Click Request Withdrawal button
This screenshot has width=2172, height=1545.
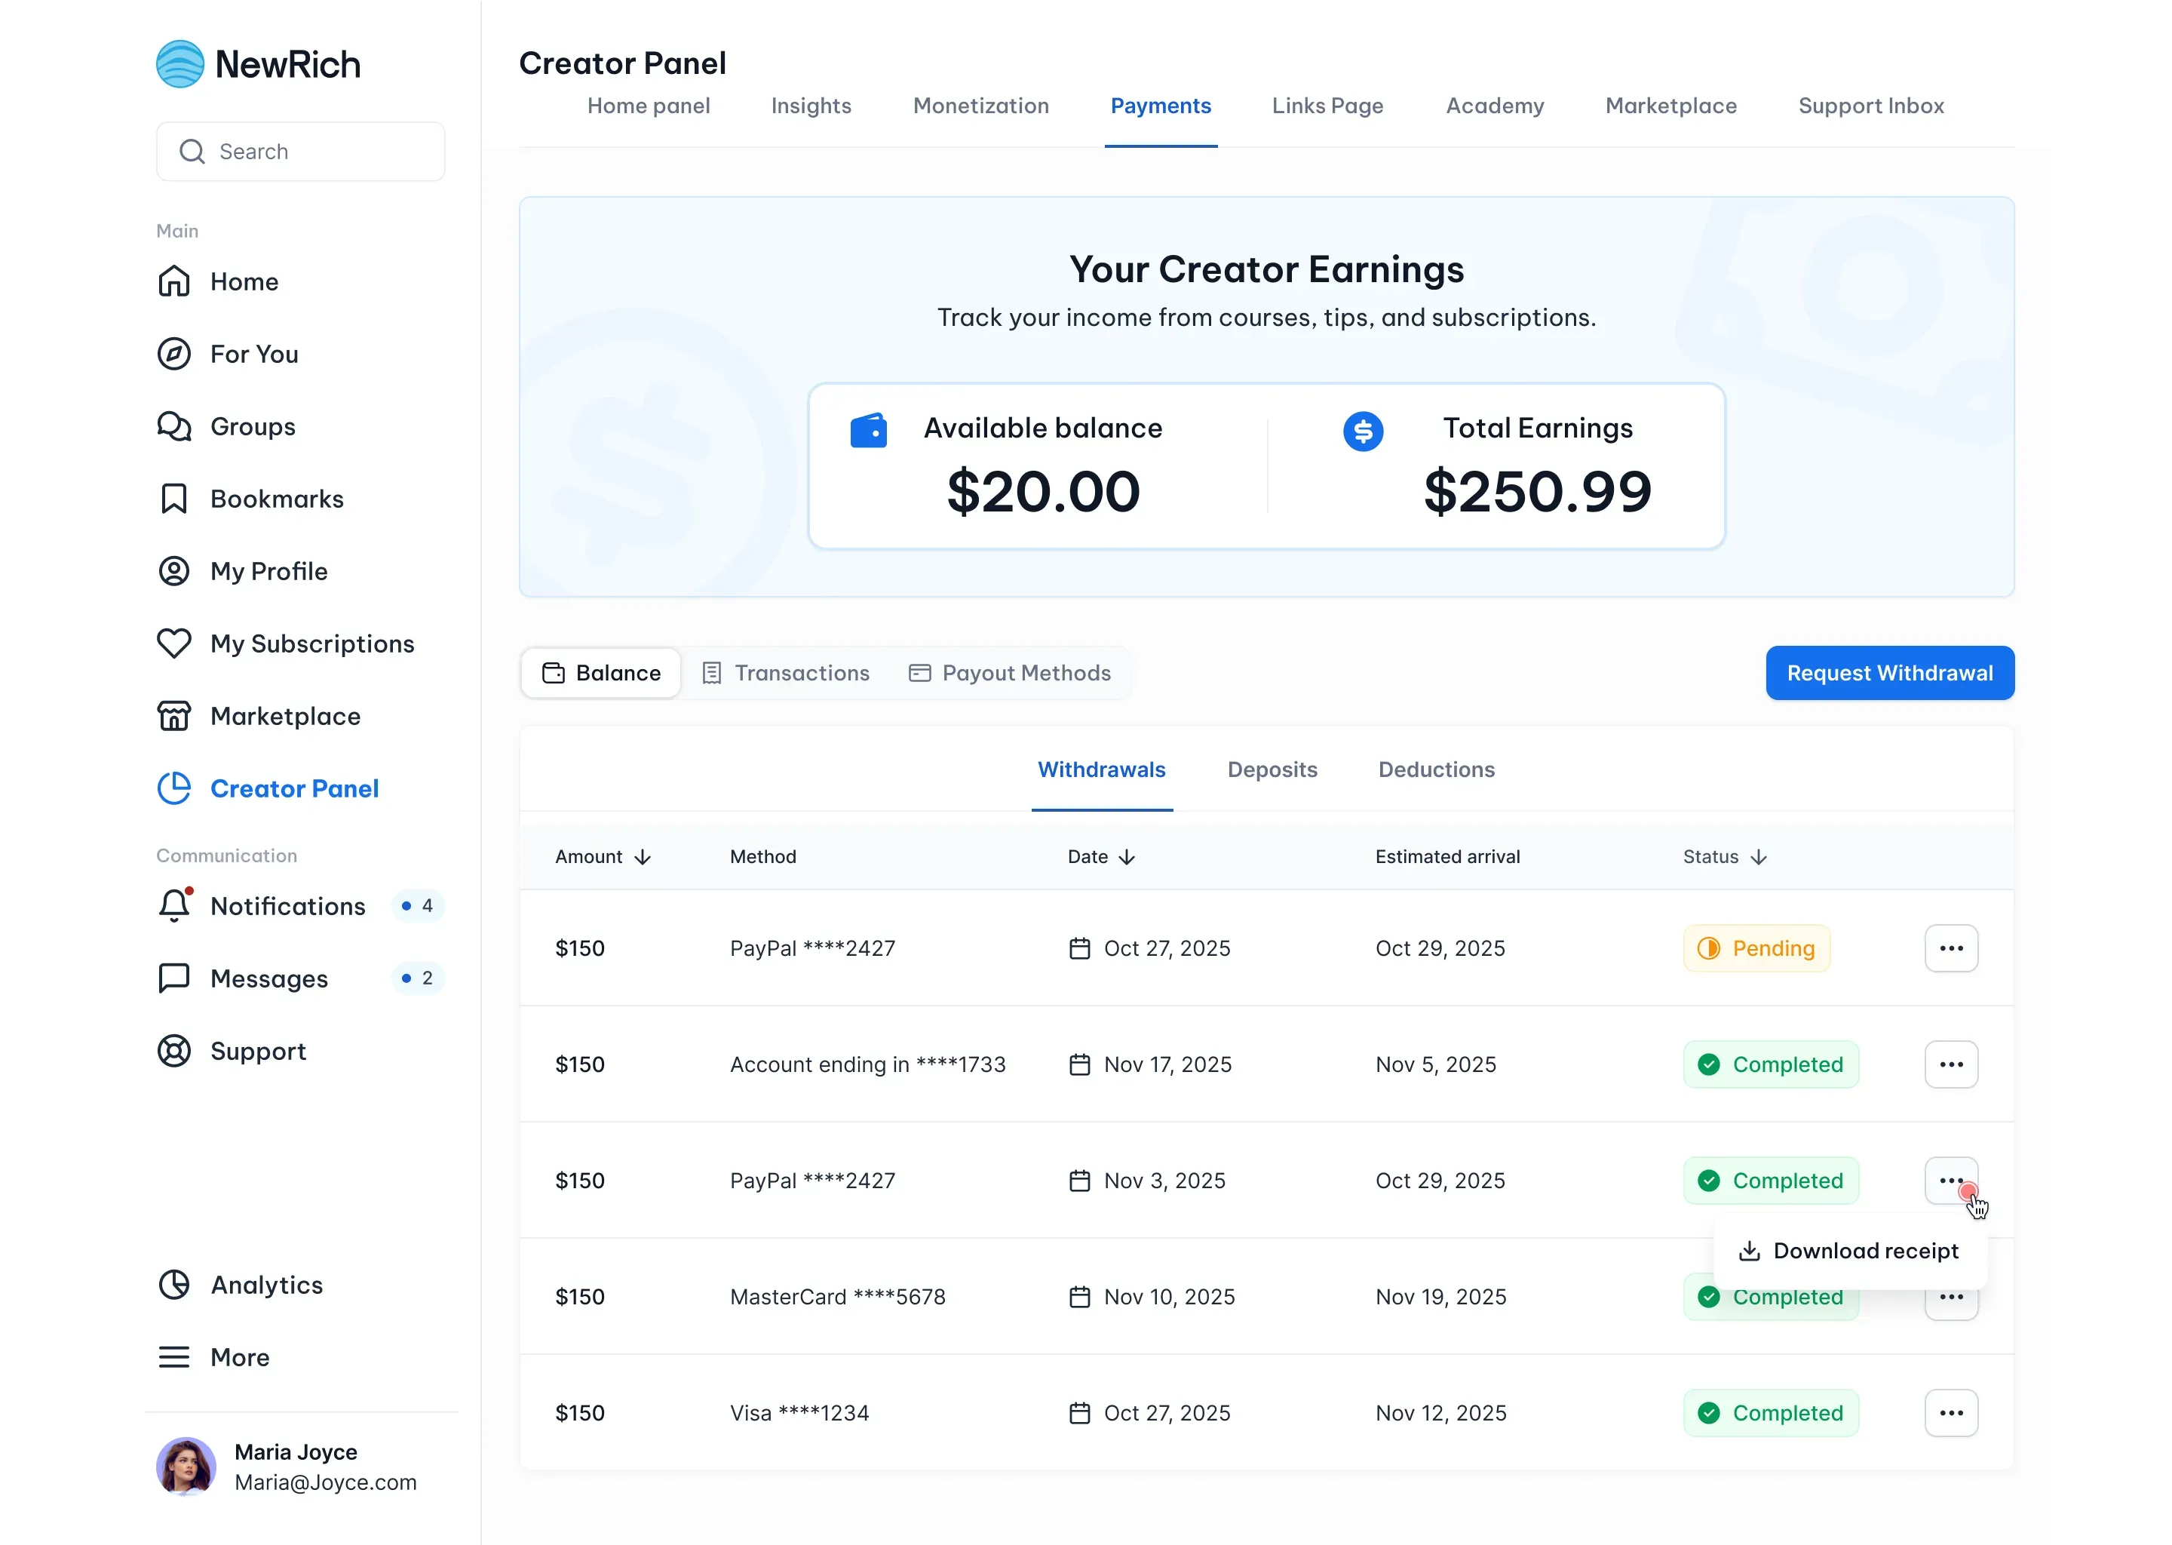coord(1889,673)
